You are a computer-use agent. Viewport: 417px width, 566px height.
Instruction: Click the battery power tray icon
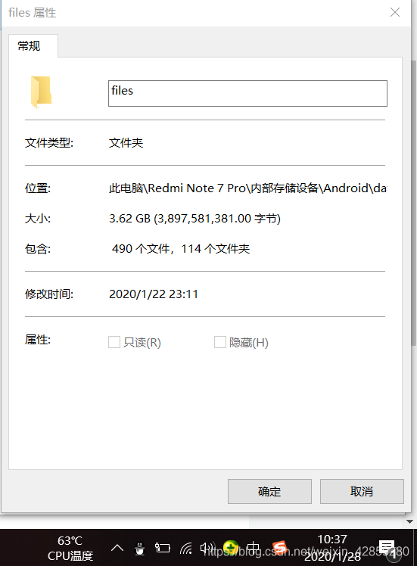click(163, 548)
